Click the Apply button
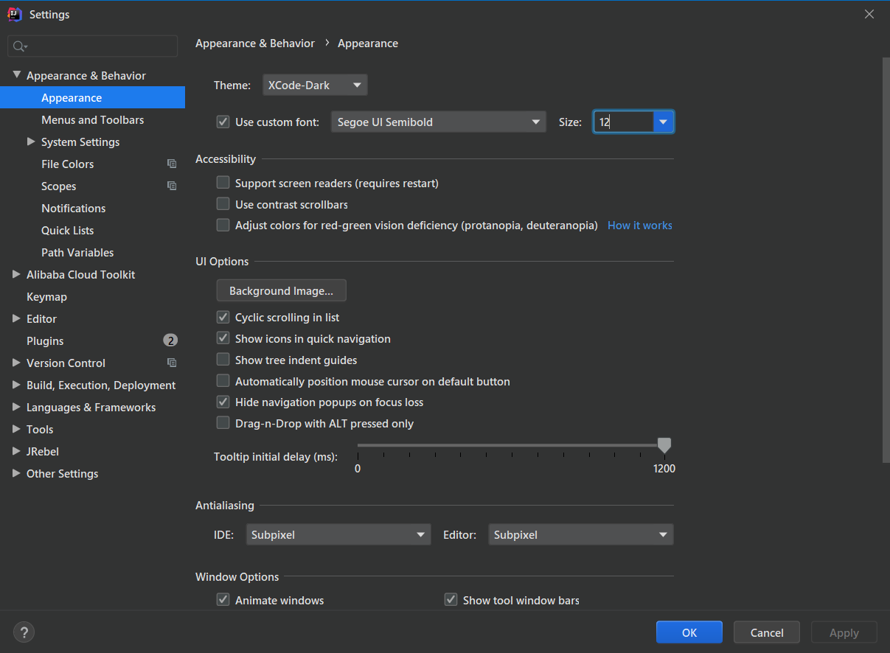The width and height of the screenshot is (890, 653). point(844,632)
